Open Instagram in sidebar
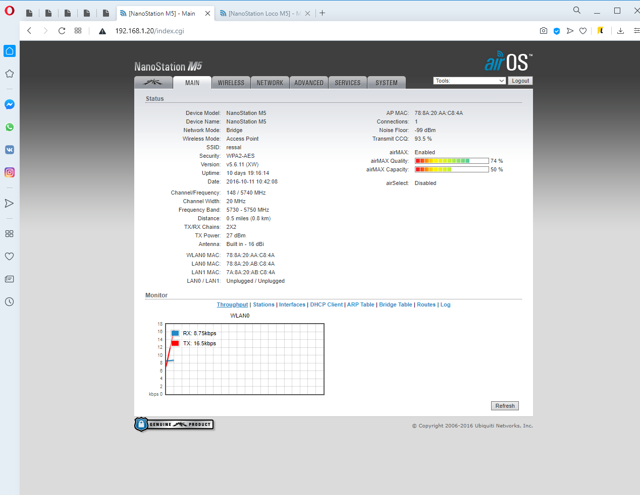 [10, 172]
